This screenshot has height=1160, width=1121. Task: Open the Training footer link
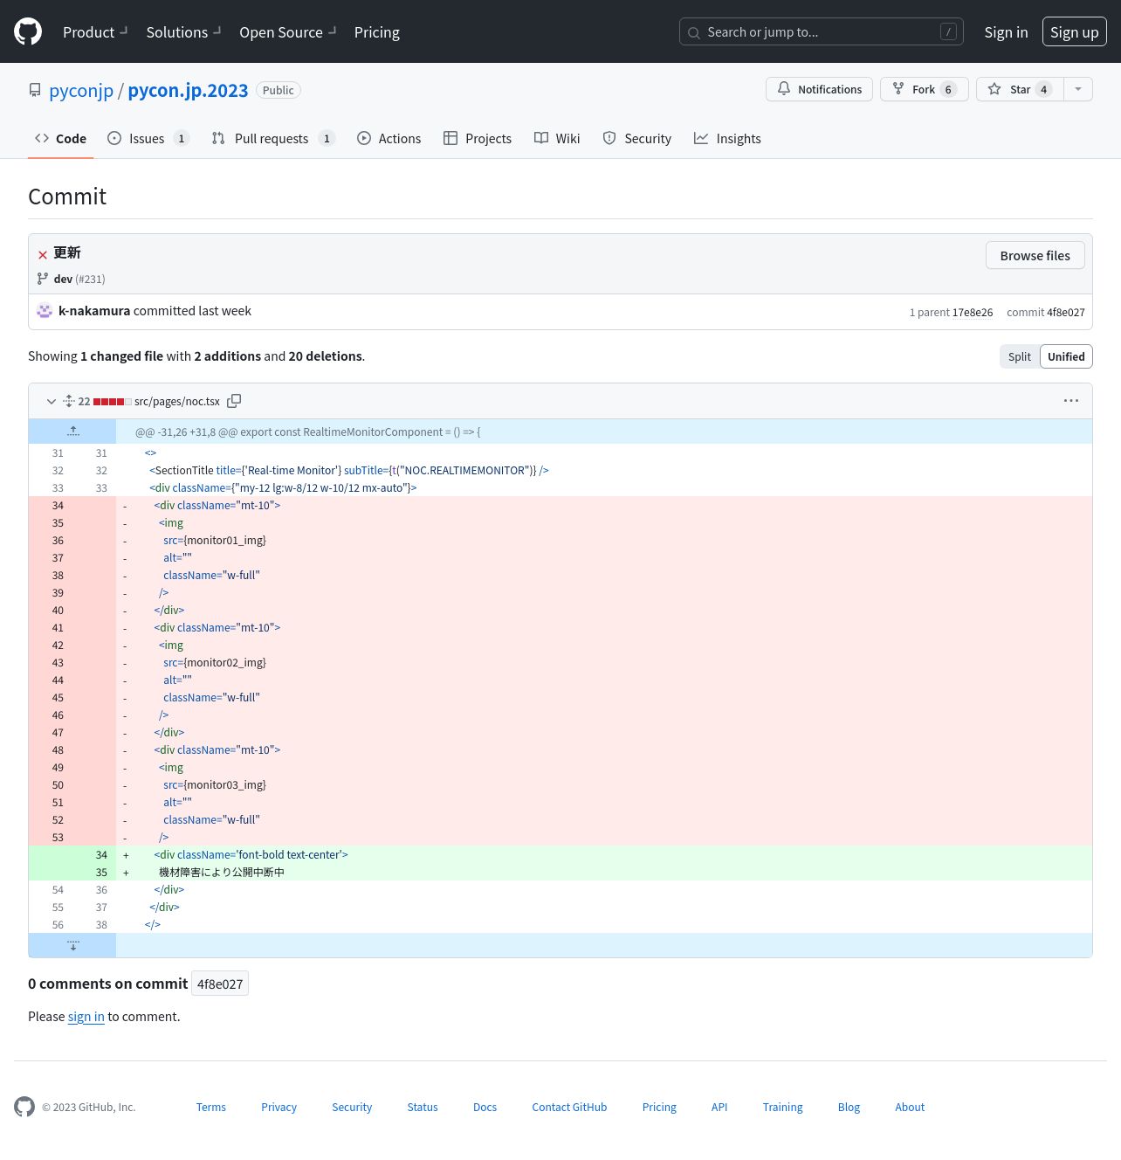[x=782, y=1107]
